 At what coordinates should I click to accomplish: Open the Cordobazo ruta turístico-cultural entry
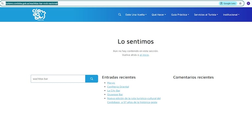click(134, 100)
